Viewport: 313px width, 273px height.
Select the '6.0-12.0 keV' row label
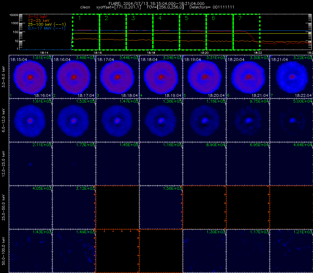tap(3, 121)
